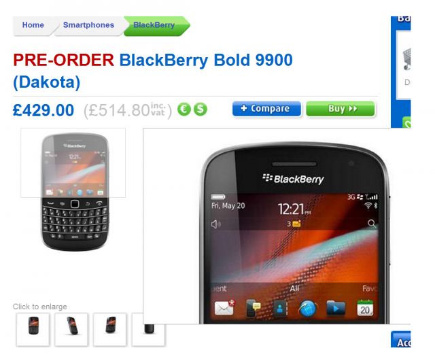Click the calendar icon showing 20
Screen dimensions: 435x363
(365, 308)
